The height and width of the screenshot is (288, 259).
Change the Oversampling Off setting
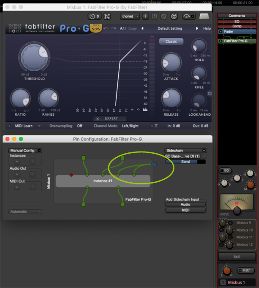coord(79,126)
